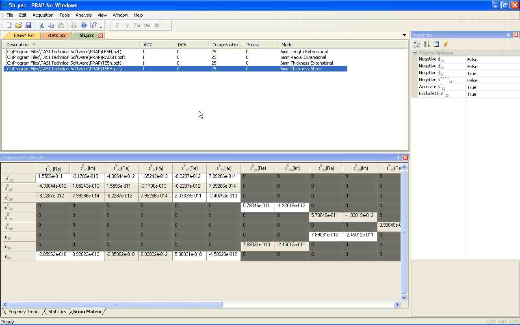This screenshot has width=520, height=325.
Task: Sort the list by Temperature column header
Action: pyautogui.click(x=225, y=45)
